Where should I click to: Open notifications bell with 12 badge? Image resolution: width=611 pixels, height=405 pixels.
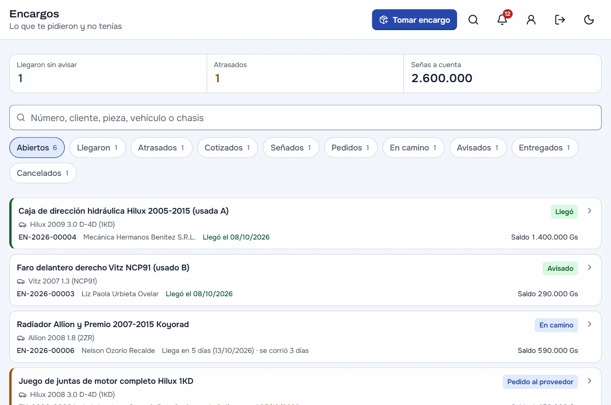tap(502, 20)
